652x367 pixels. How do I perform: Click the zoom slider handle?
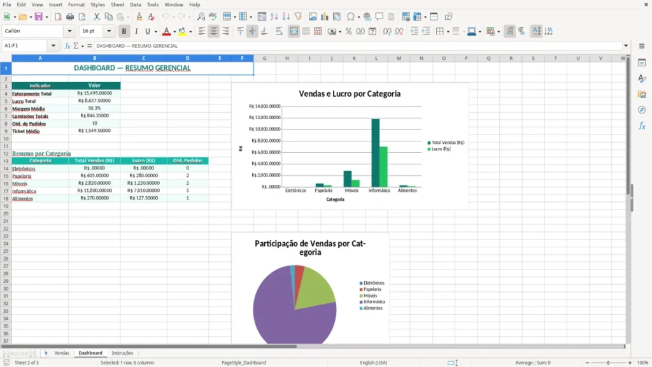(x=608, y=363)
